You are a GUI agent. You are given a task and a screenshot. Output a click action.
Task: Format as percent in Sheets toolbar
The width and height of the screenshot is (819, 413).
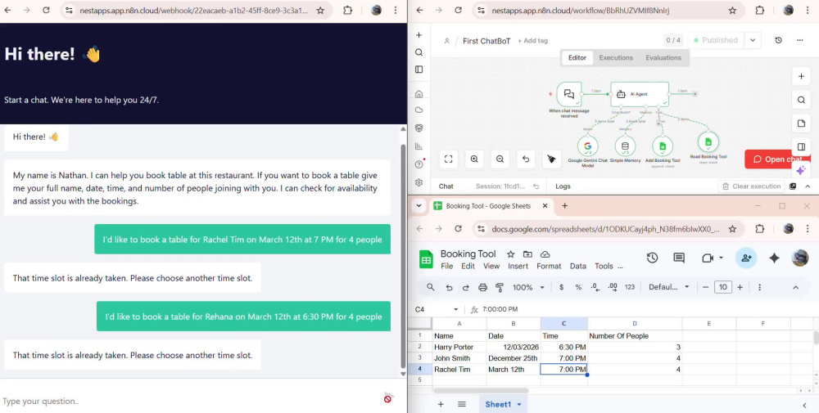(578, 287)
